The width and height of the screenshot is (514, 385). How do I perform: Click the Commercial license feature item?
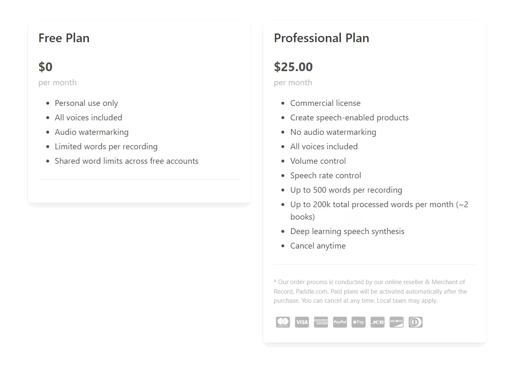[325, 103]
